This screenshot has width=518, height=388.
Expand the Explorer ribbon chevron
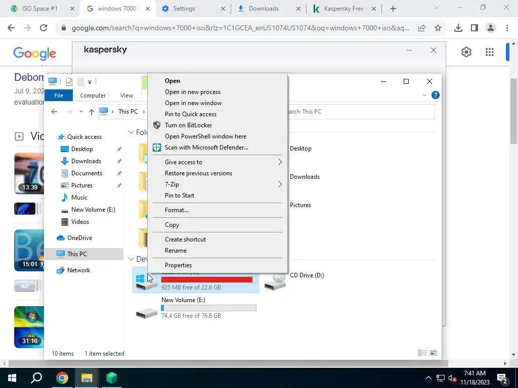point(424,95)
